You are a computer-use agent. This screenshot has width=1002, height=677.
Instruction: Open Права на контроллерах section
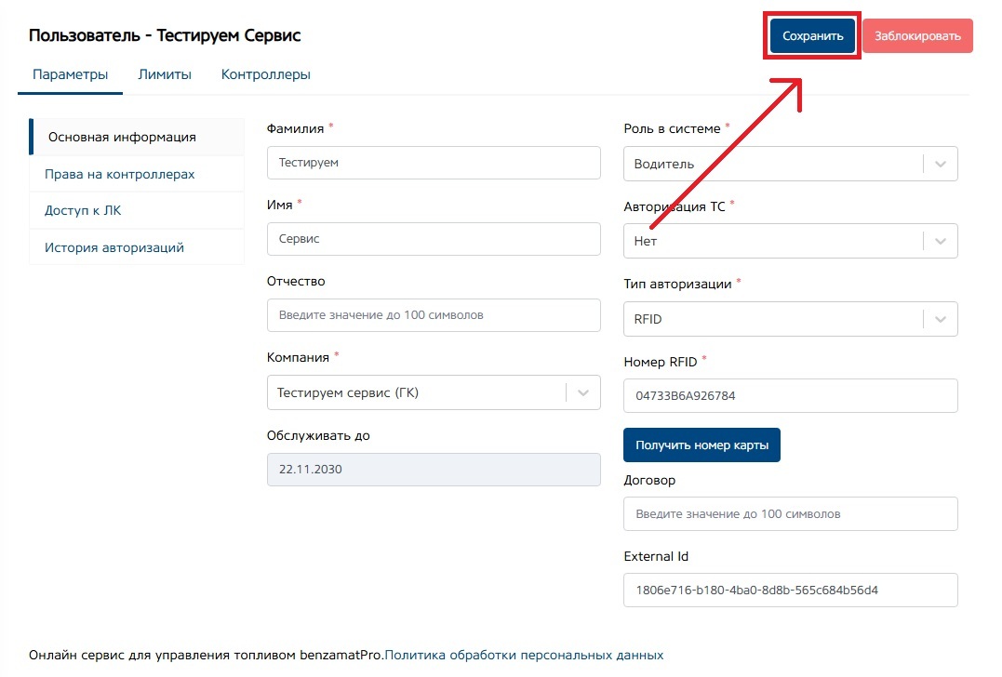[x=119, y=174]
